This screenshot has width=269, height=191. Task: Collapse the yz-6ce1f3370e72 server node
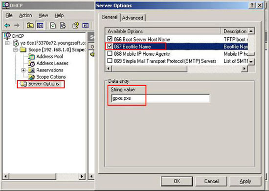(7, 43)
